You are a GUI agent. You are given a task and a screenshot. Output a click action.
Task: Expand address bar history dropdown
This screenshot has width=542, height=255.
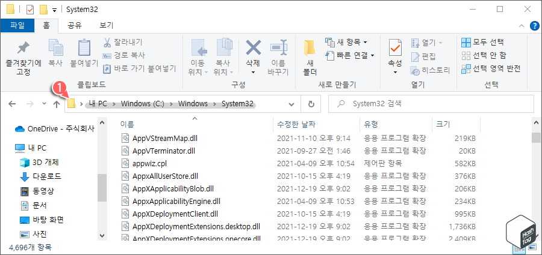click(291, 104)
